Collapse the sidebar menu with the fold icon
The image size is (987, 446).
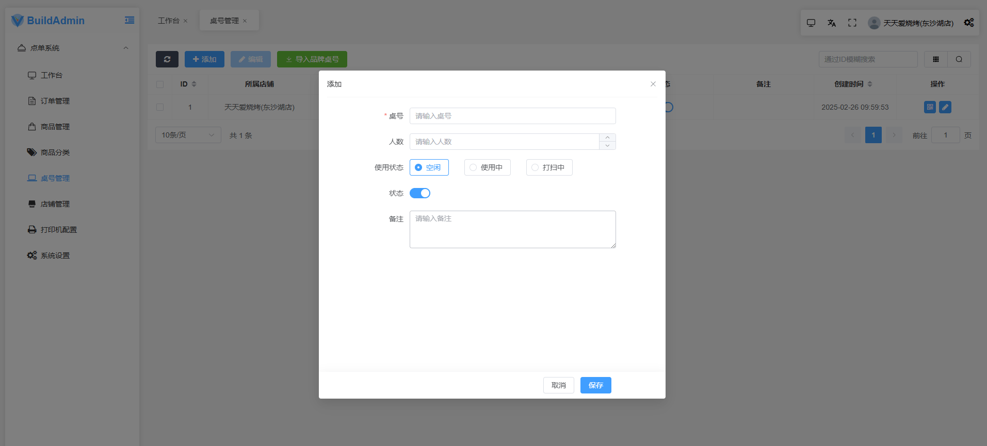click(130, 20)
